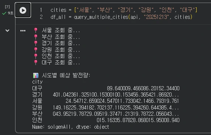Click the 대구 result row value
Image resolution: width=211 pixels, height=135 pixels.
coord(143,88)
